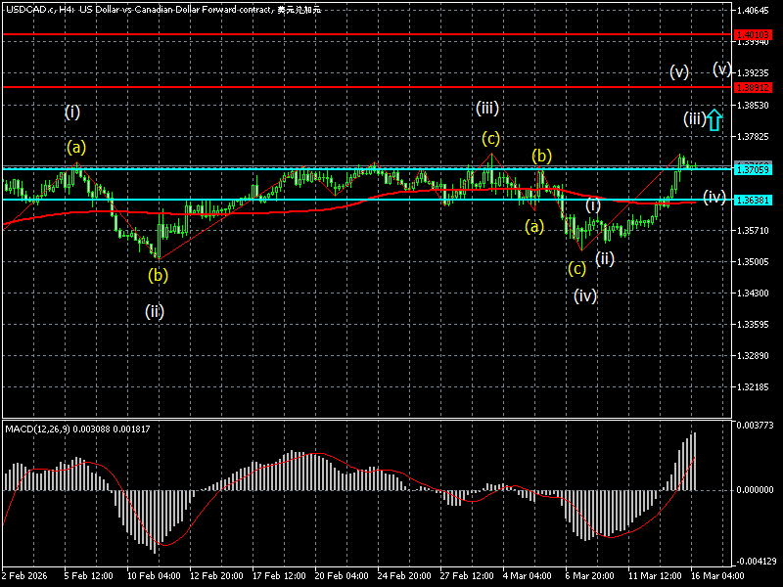
Task: Click the 0.000000 level on the MACD scale
Action: pyautogui.click(x=755, y=490)
